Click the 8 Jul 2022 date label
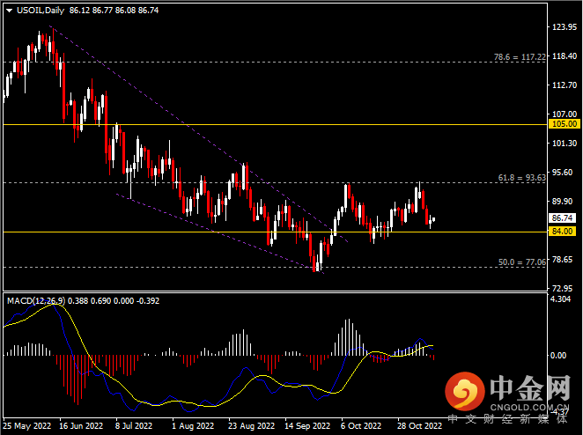 click(x=134, y=425)
